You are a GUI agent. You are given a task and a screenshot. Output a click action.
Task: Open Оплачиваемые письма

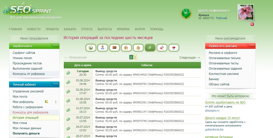click(225, 58)
